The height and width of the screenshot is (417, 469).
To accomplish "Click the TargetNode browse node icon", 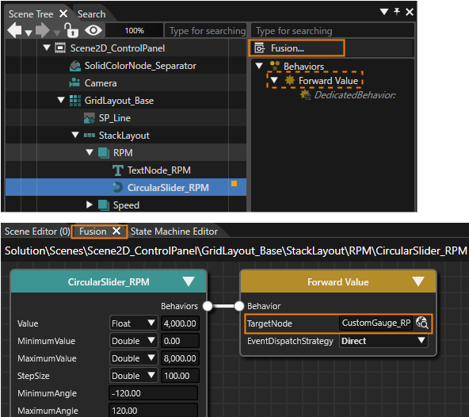I will [x=421, y=323].
